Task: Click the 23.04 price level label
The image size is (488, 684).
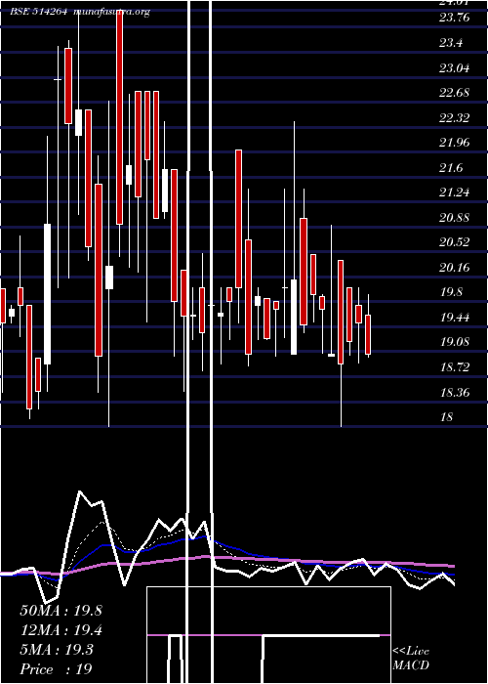Action: (x=455, y=68)
